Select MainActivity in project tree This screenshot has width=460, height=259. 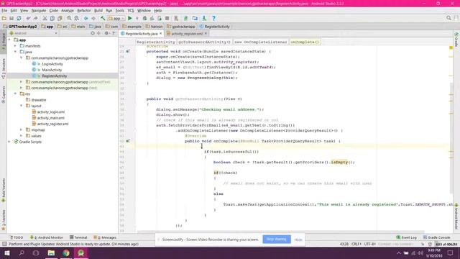[x=52, y=70]
